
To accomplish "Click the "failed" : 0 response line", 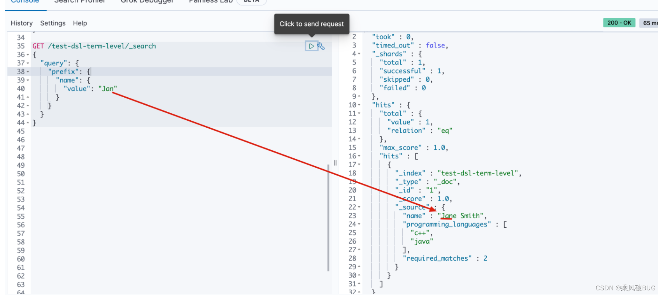I will [x=403, y=88].
